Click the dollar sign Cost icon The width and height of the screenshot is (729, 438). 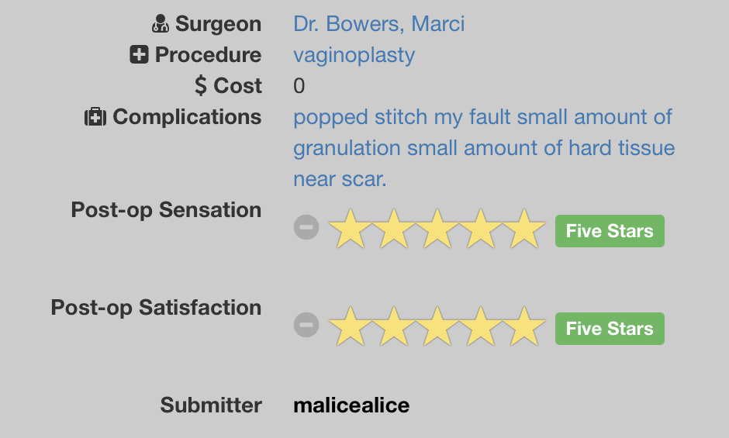click(x=201, y=86)
